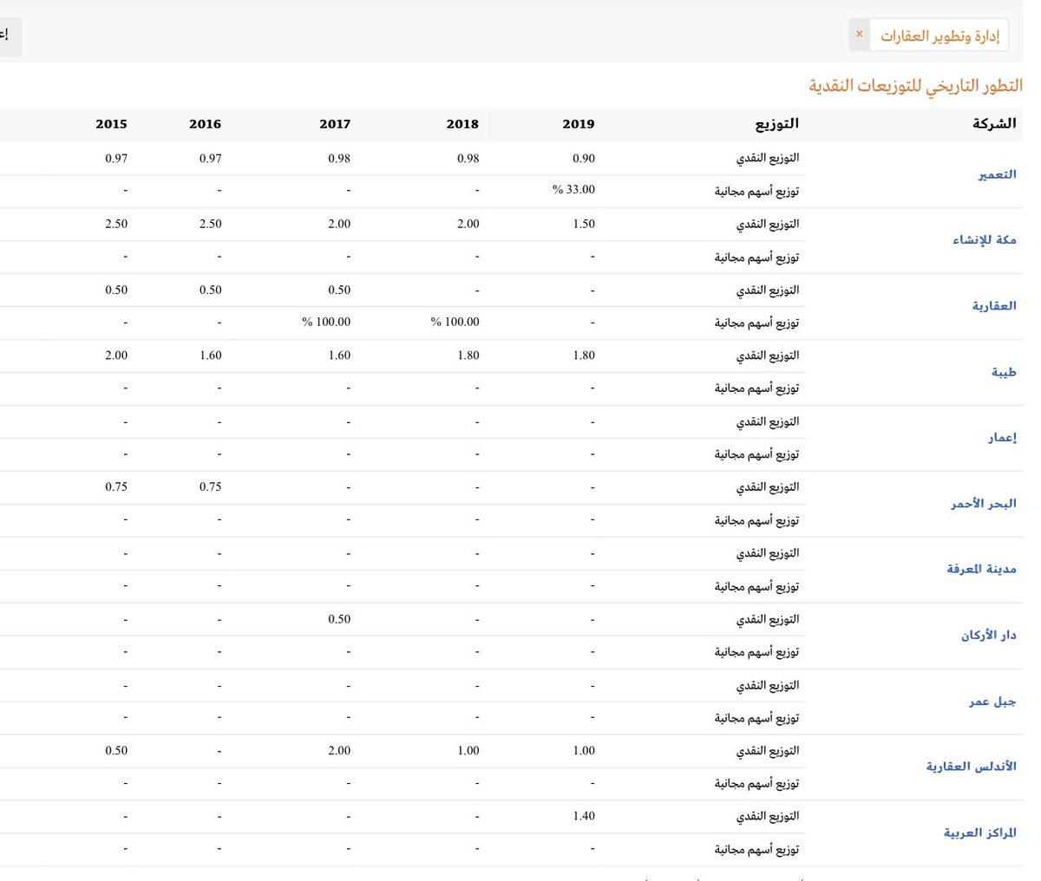Select طيبة 2019 cash value 1.80
This screenshot has height=881, width=1041.
click(x=584, y=356)
